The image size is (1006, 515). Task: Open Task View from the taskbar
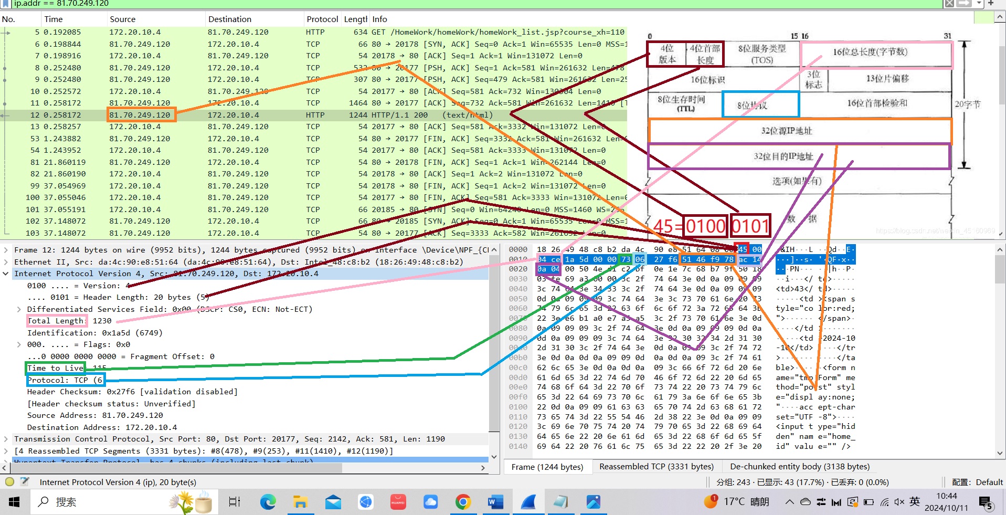[x=234, y=502]
